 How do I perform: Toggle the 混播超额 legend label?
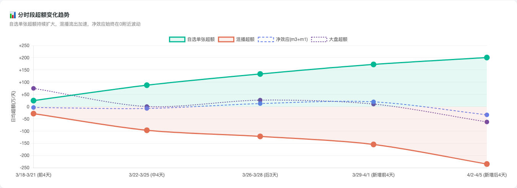pos(245,39)
